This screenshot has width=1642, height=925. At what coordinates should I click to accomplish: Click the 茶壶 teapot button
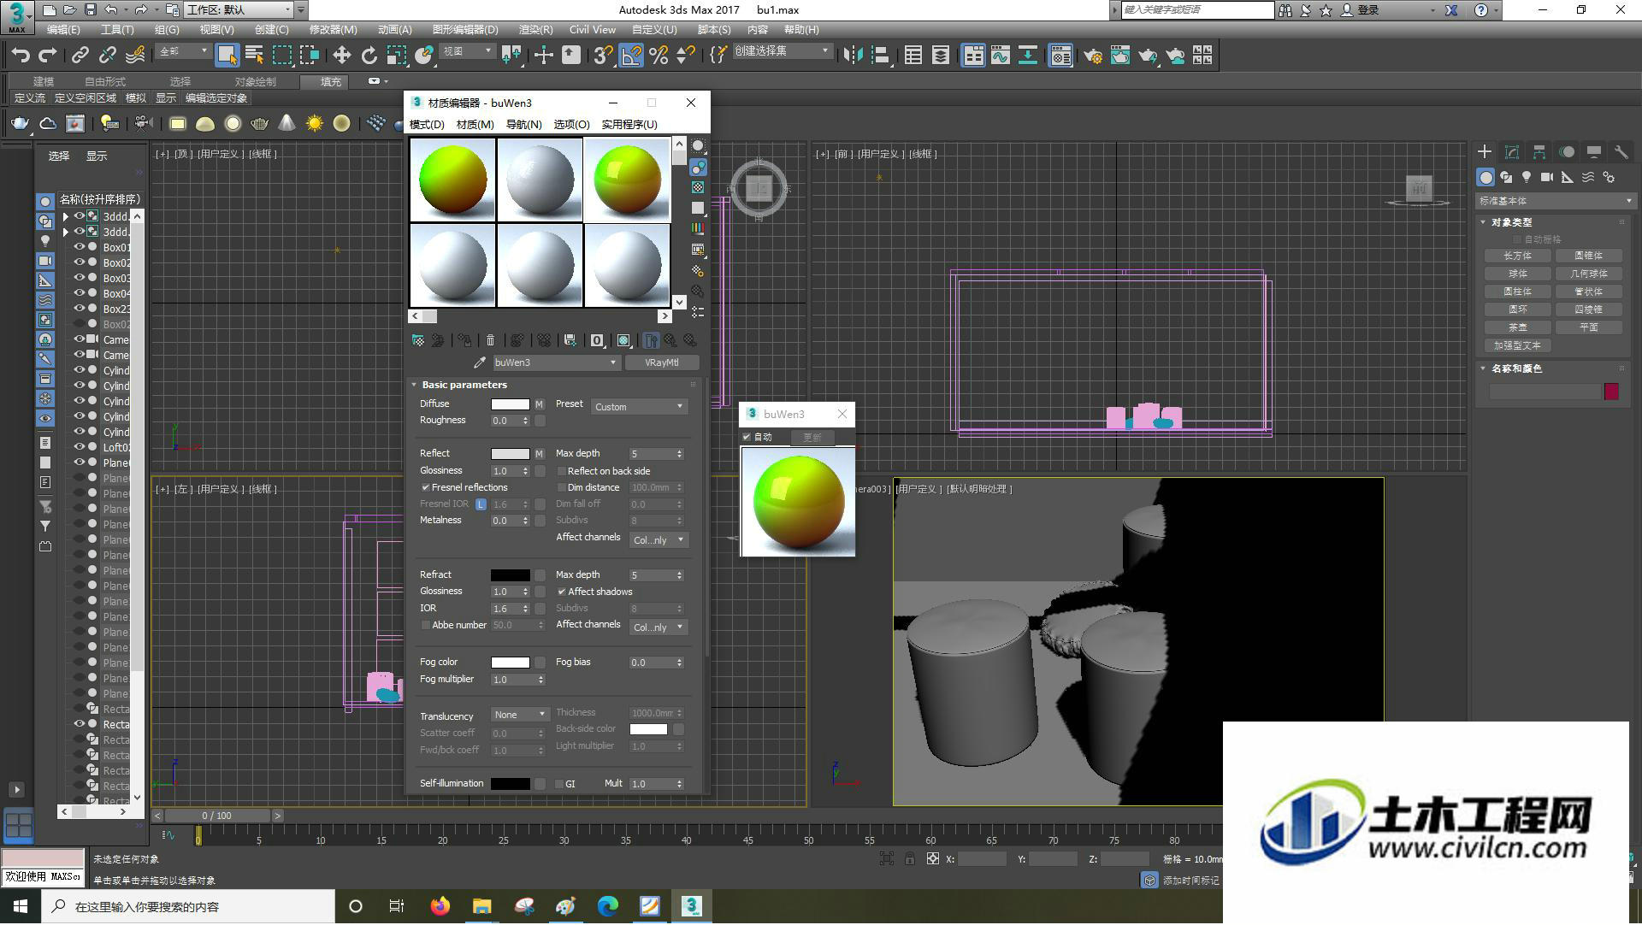pyautogui.click(x=1518, y=327)
